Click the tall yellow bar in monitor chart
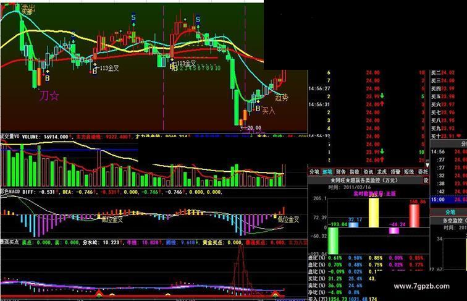 (x=374, y=213)
